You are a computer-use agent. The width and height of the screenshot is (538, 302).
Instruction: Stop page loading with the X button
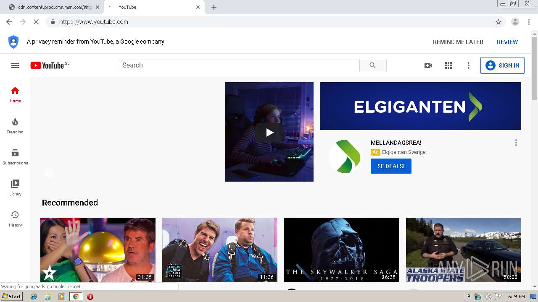pos(36,22)
